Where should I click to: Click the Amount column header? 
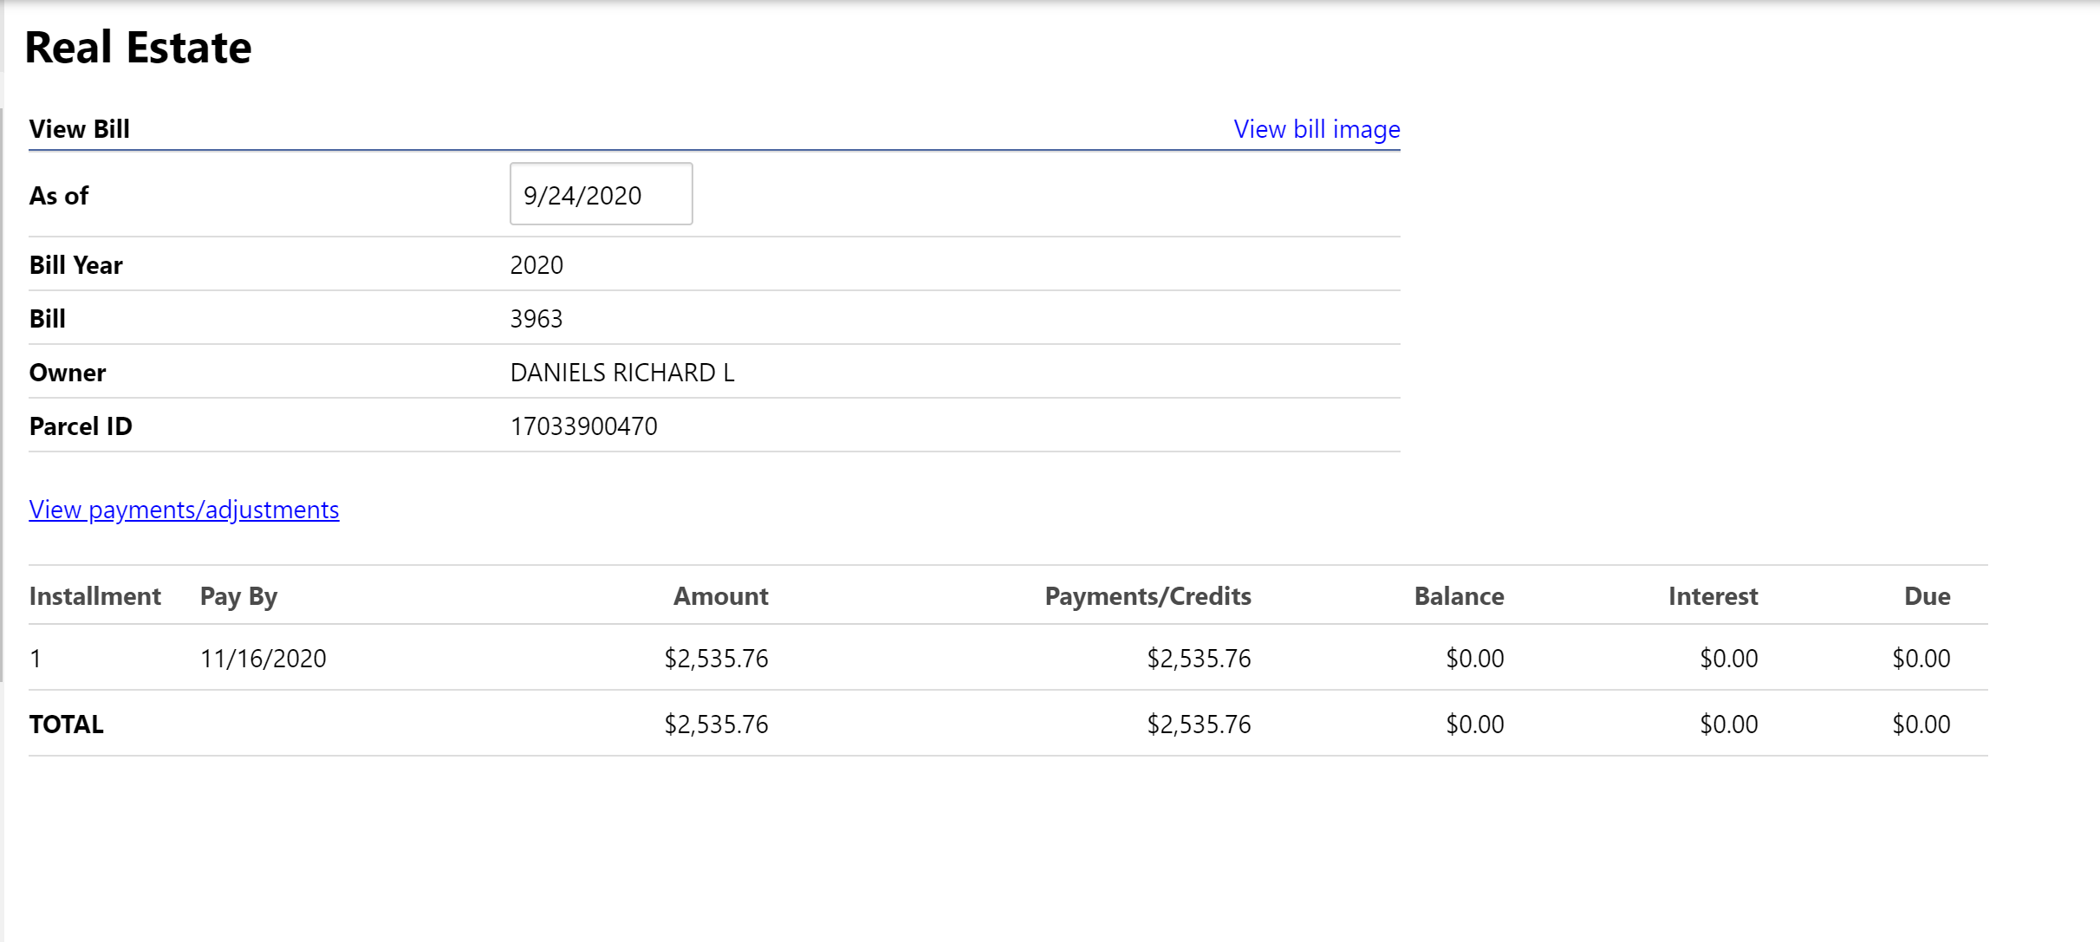(720, 596)
